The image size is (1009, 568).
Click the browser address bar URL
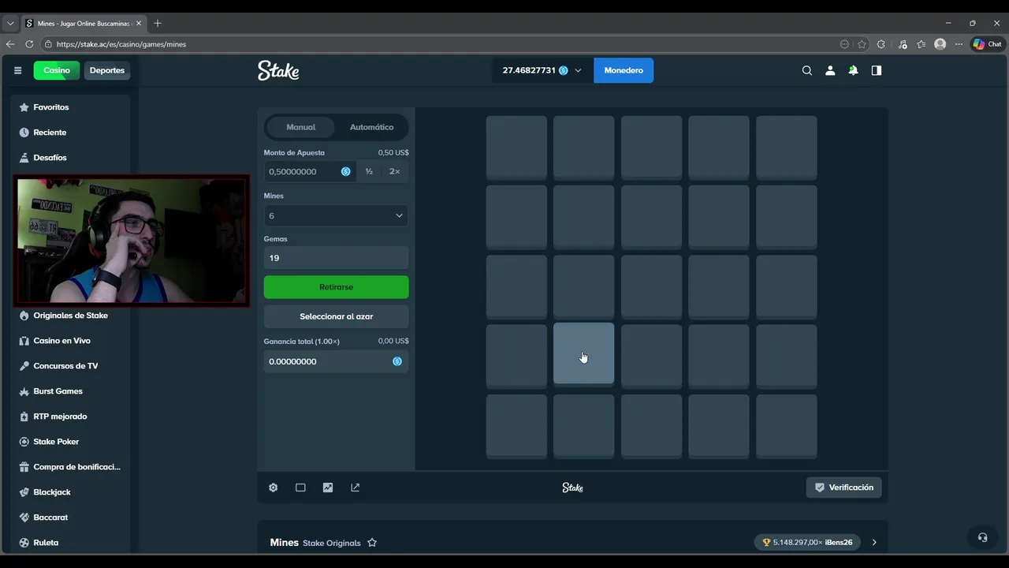(121, 44)
